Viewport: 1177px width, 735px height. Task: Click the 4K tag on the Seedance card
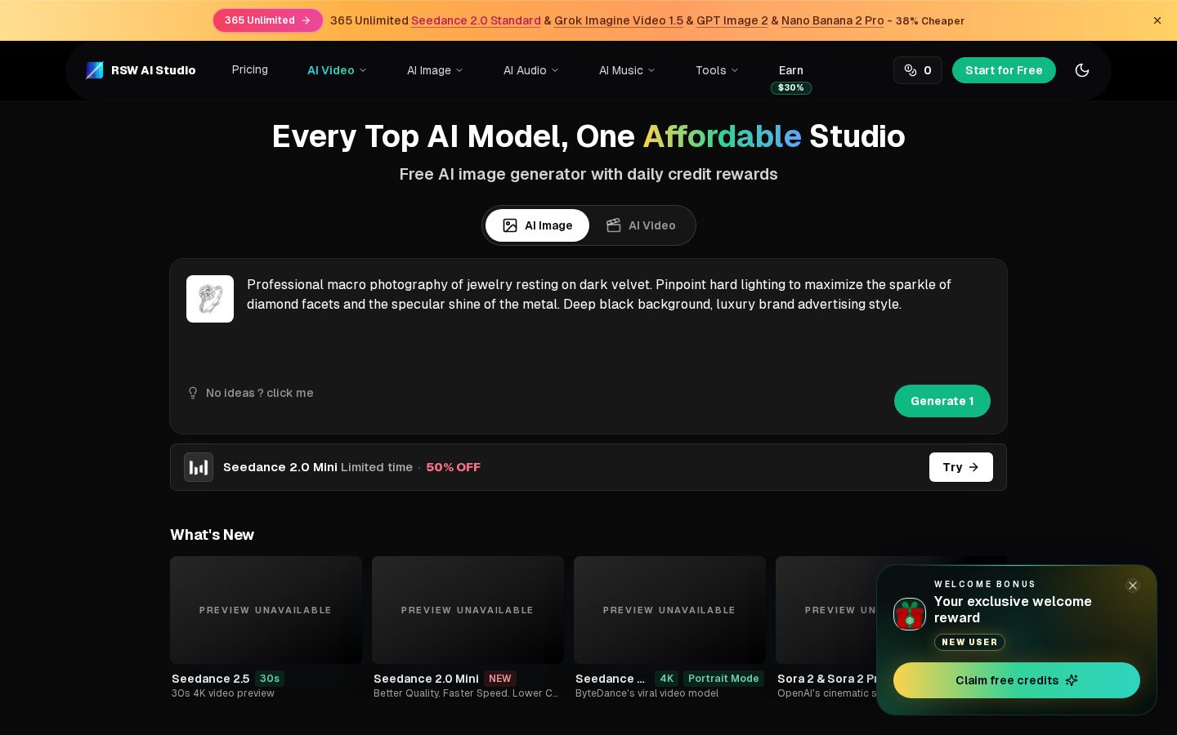[667, 679]
